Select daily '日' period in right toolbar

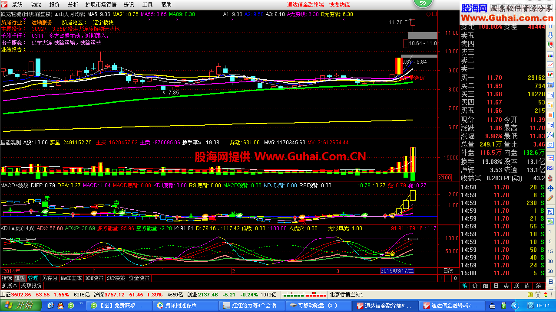tap(550, 282)
